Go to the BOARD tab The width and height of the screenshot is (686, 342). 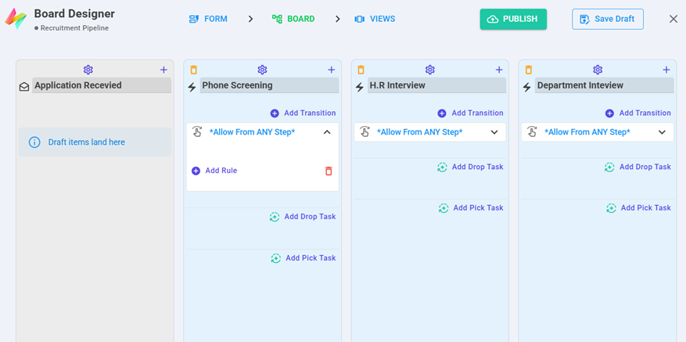tap(293, 19)
